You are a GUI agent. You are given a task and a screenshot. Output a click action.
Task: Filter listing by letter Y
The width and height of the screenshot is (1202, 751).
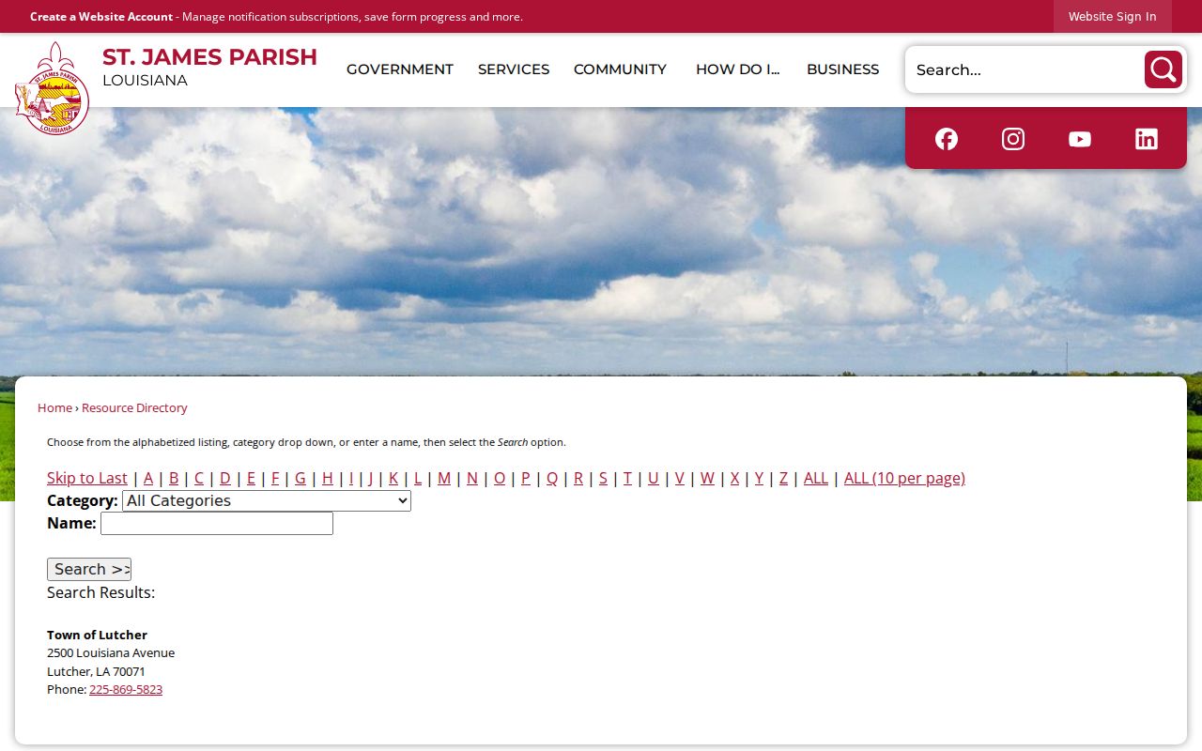tap(759, 479)
